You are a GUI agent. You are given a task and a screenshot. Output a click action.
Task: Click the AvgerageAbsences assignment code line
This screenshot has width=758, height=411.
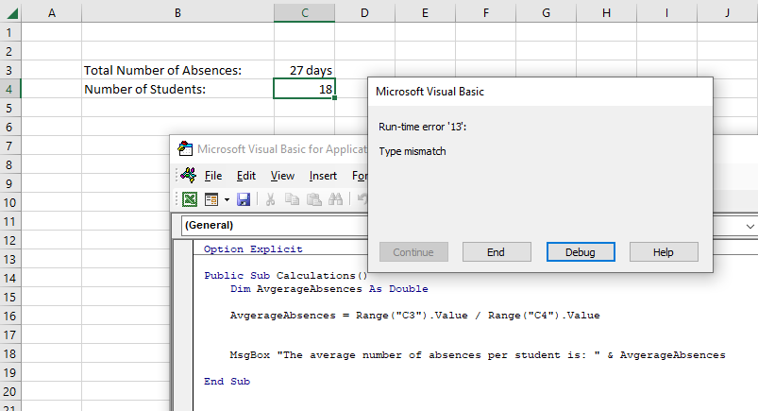(x=414, y=316)
